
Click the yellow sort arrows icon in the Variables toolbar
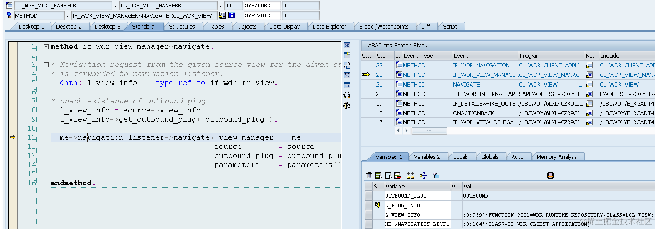tap(411, 175)
